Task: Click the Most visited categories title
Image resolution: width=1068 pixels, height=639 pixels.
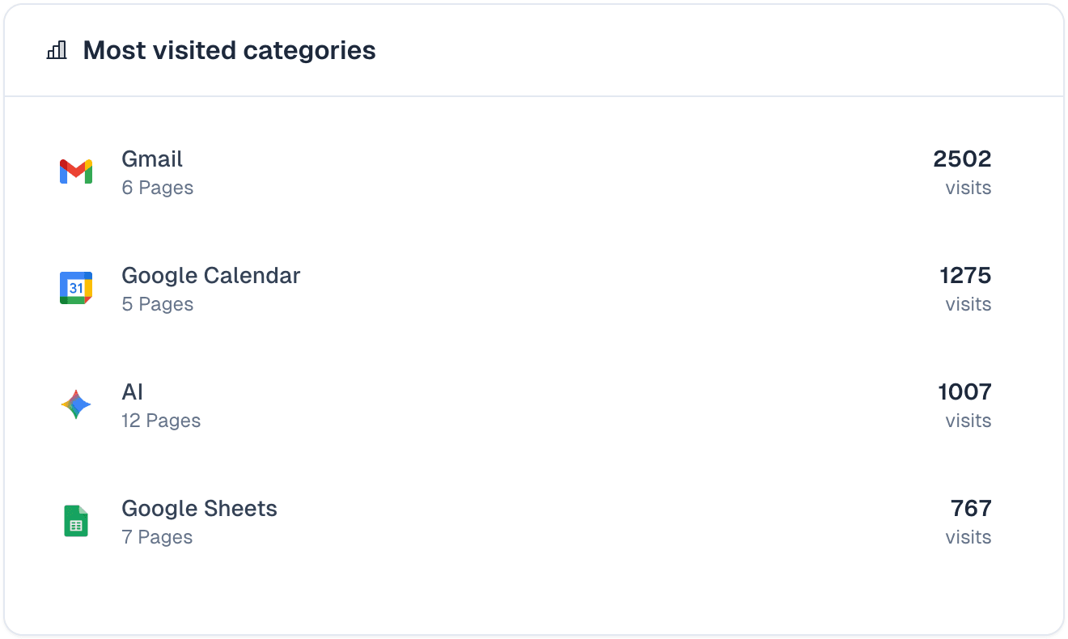Action: click(x=229, y=50)
